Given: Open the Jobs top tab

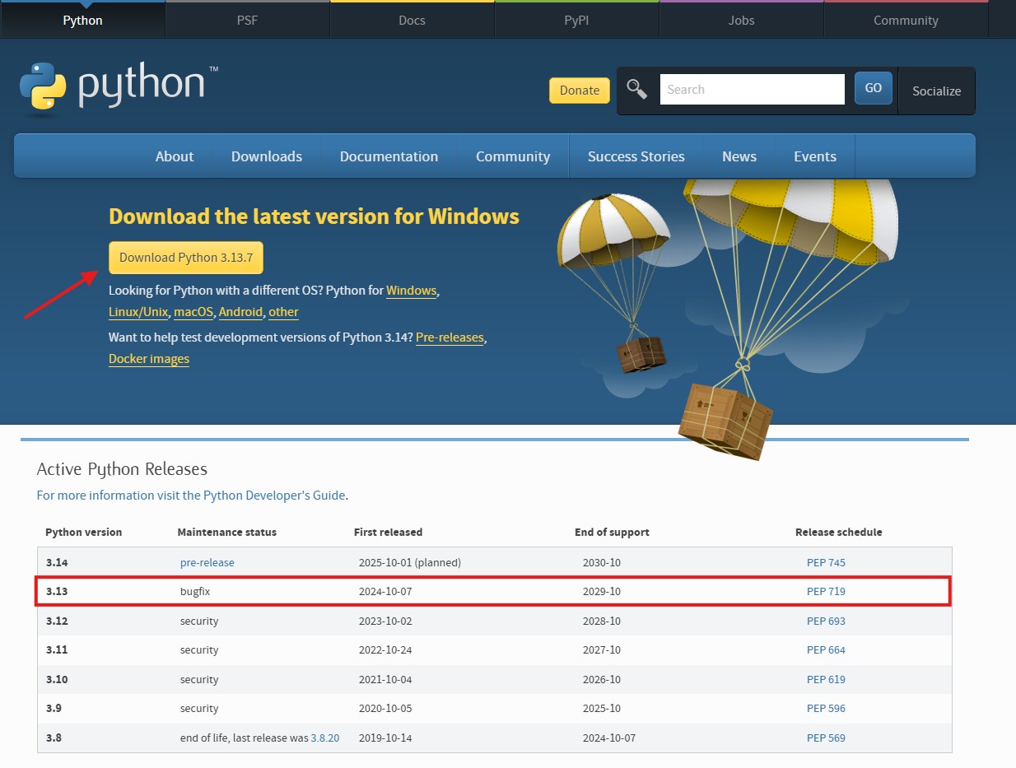Looking at the screenshot, I should click(x=741, y=20).
